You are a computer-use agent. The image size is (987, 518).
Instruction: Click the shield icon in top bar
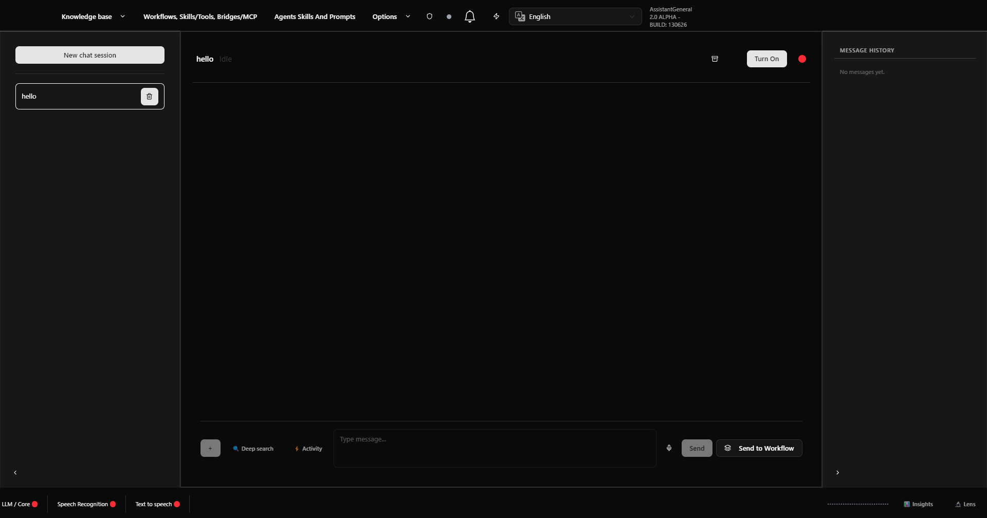pyautogui.click(x=429, y=16)
